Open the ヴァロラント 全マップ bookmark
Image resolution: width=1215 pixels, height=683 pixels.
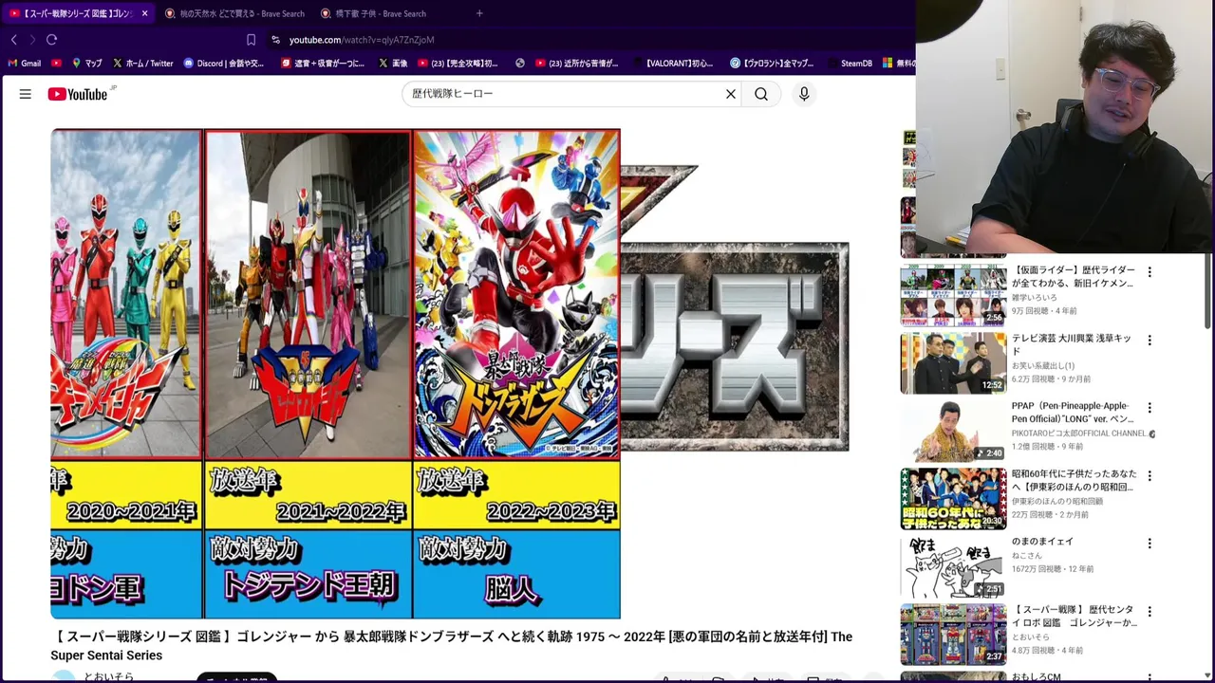pyautogui.click(x=773, y=64)
